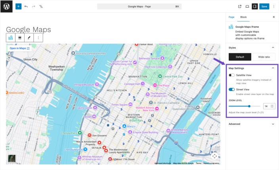The image size is (279, 170).
Task: View the page in a new tab
Action: click(x=240, y=6)
